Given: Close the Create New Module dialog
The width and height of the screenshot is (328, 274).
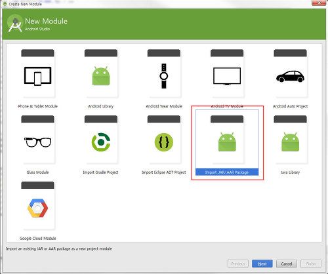Looking at the screenshot, I should point(319,3).
